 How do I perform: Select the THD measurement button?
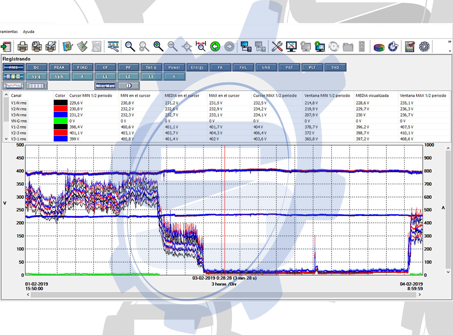(335, 67)
